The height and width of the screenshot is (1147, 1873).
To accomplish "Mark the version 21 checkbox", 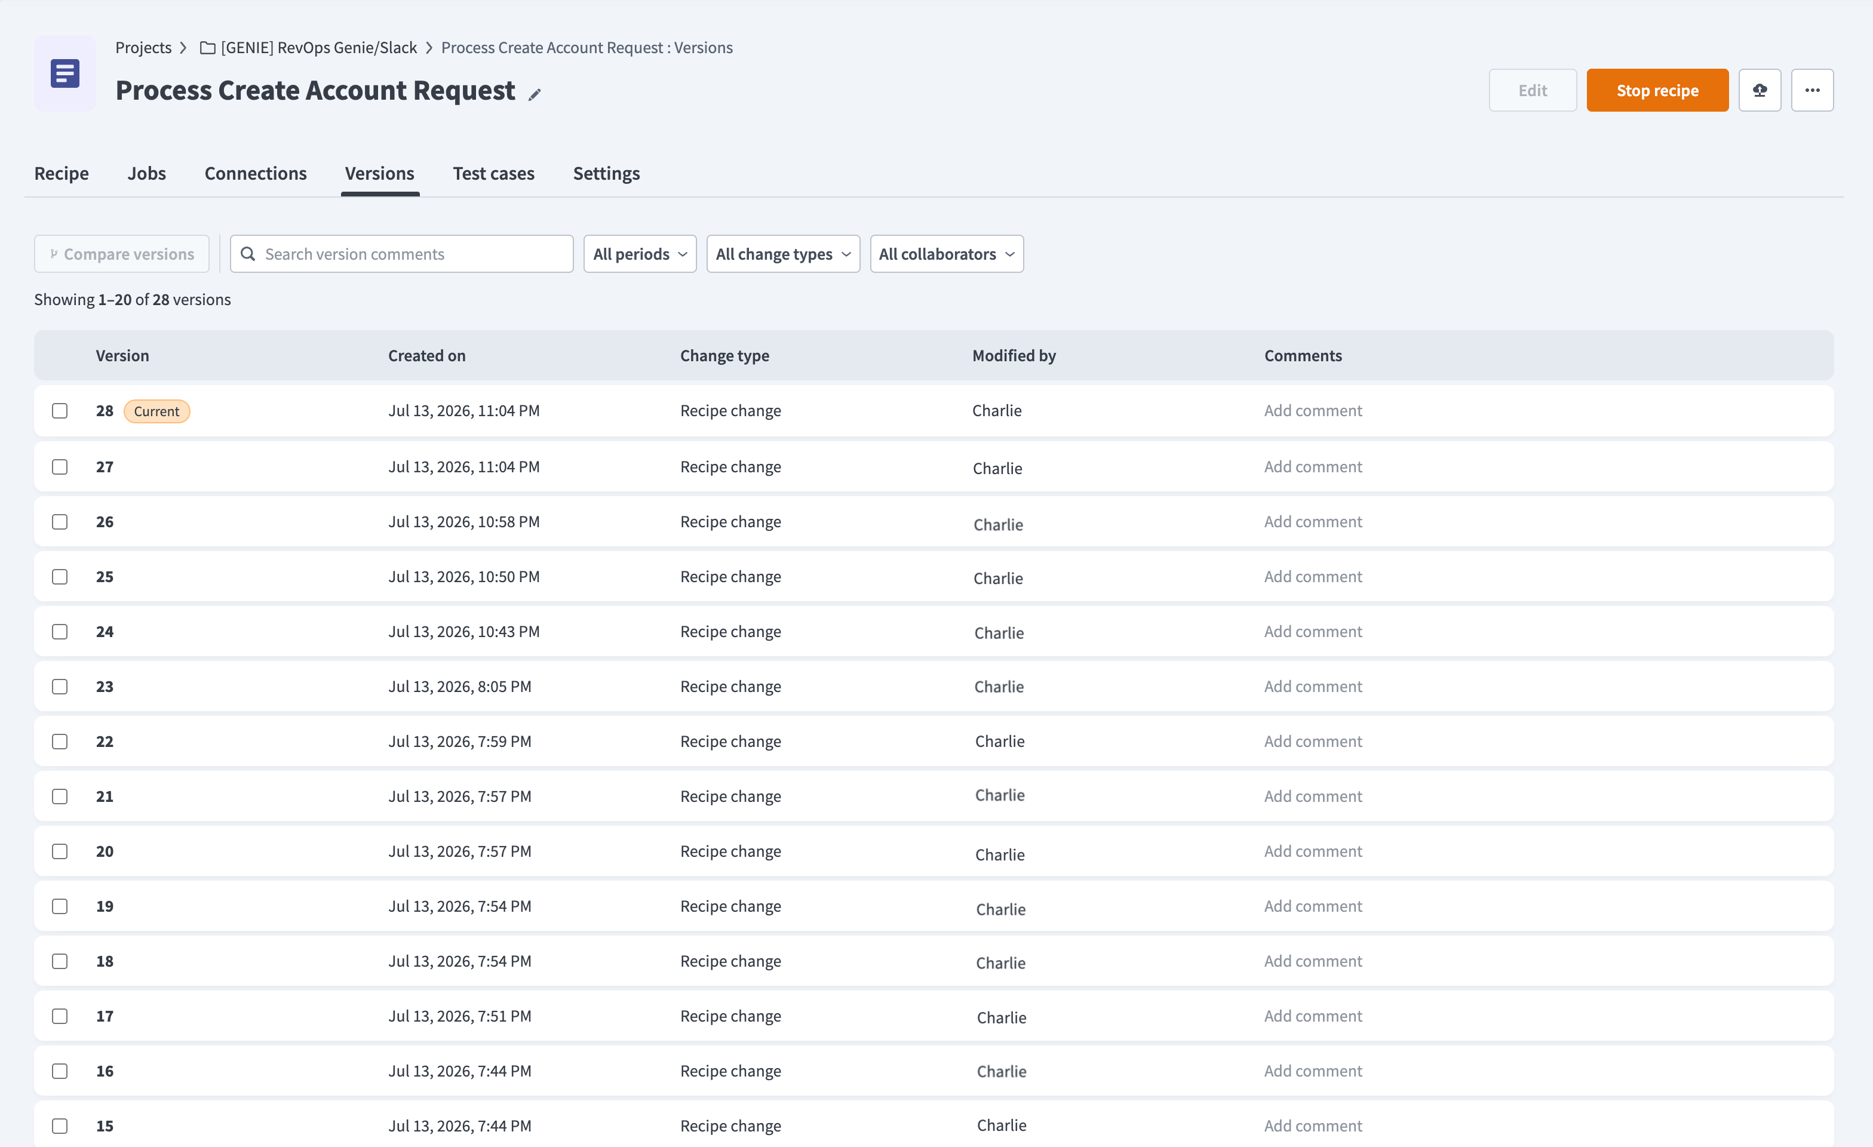I will (x=59, y=797).
